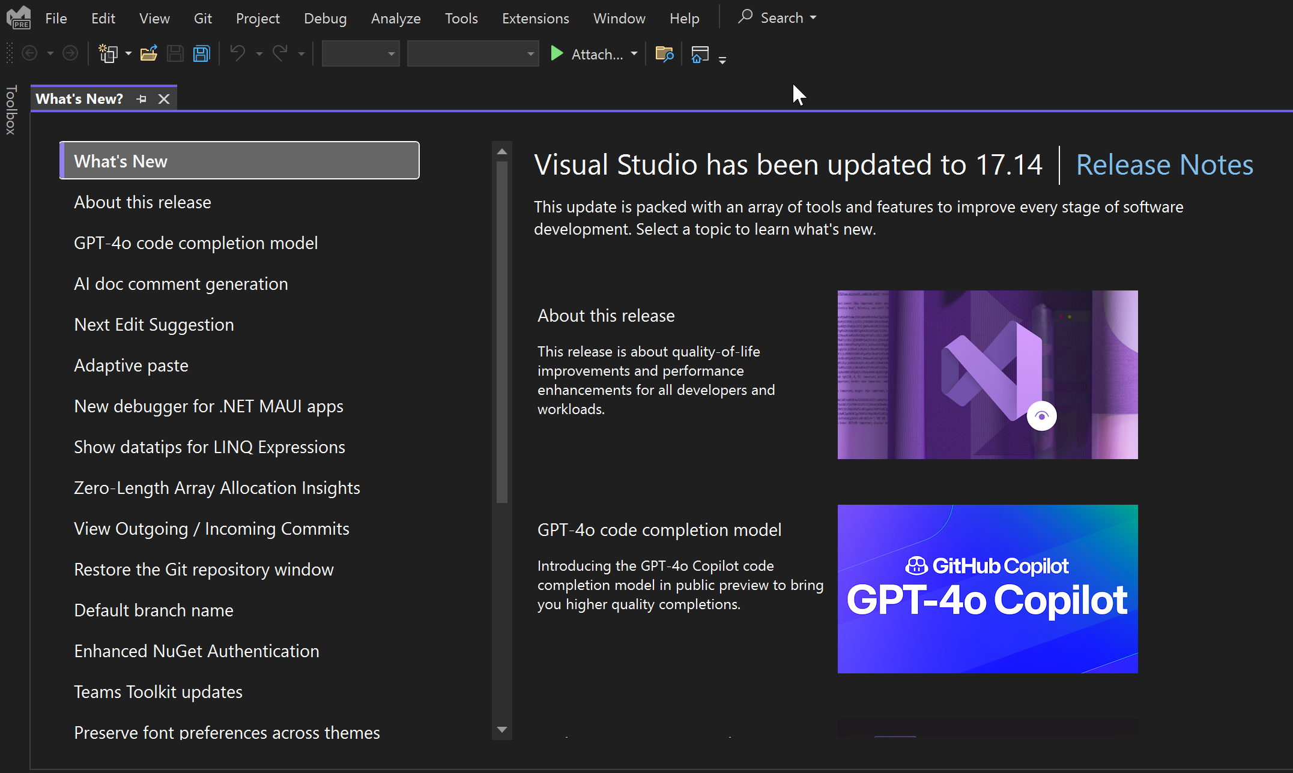Expand the Attach button dropdown arrow

[635, 53]
